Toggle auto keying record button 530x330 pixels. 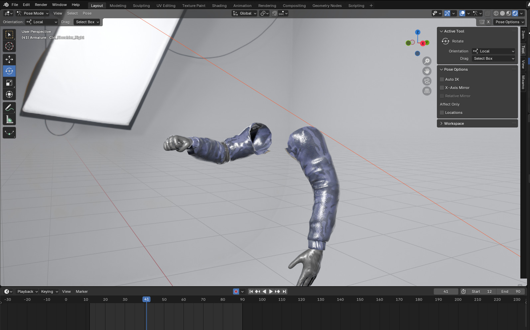236,291
